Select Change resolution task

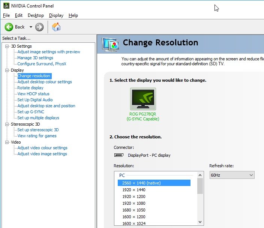pos(34,76)
